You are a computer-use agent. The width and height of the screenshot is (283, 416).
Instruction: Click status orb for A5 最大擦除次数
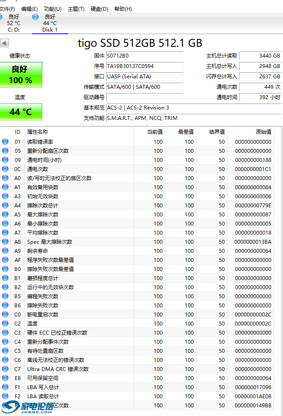tap(5, 214)
